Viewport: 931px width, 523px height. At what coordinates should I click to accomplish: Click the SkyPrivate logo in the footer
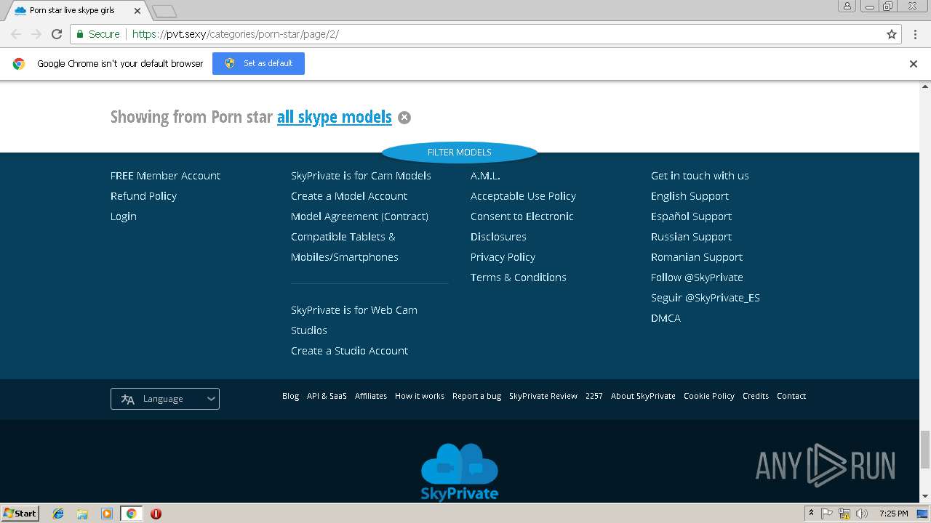coord(460,472)
